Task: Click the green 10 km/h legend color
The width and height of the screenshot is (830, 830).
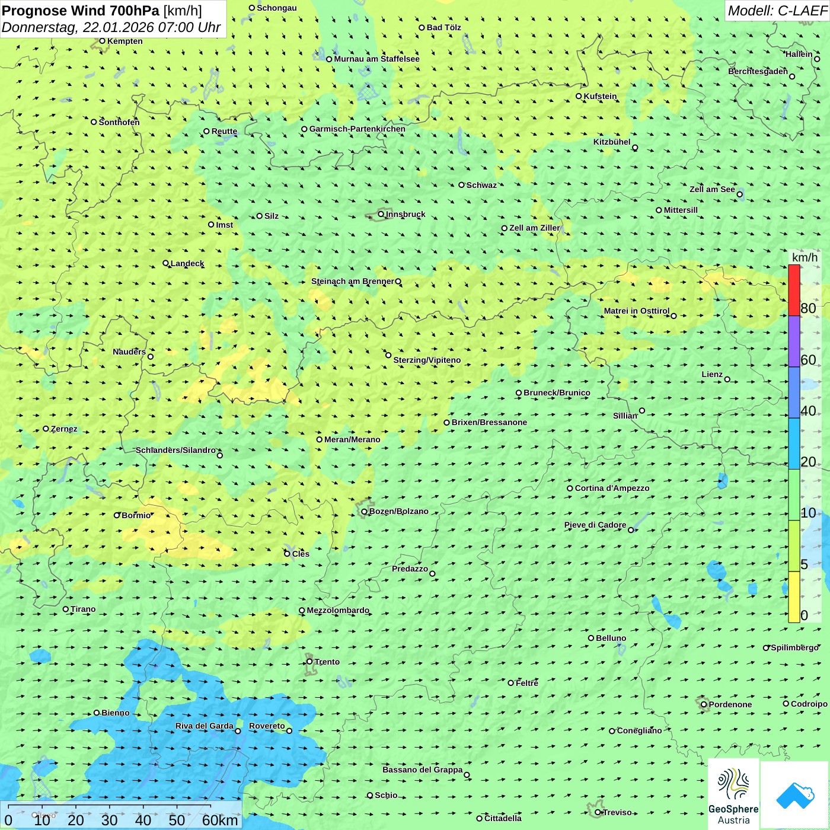Action: (x=794, y=495)
